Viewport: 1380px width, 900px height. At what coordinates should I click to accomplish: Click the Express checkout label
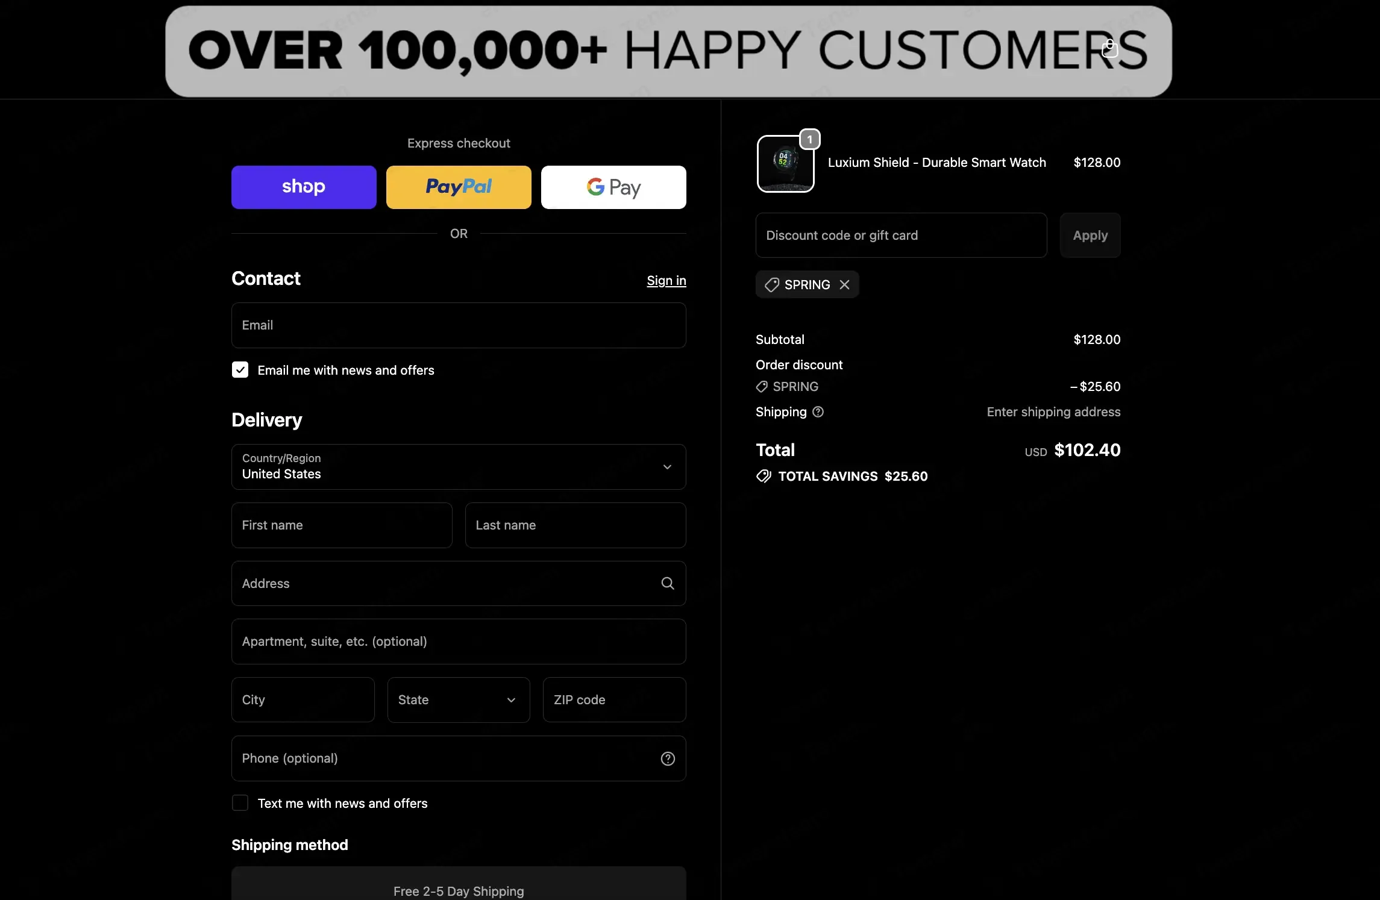[x=459, y=143]
